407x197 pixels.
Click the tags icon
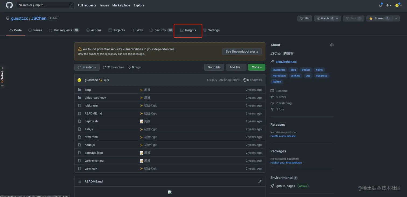(129, 67)
